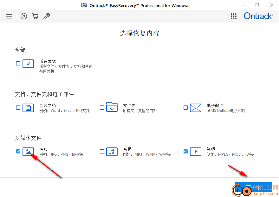Open the hamburger menu
The image size is (279, 197).
click(9, 16)
